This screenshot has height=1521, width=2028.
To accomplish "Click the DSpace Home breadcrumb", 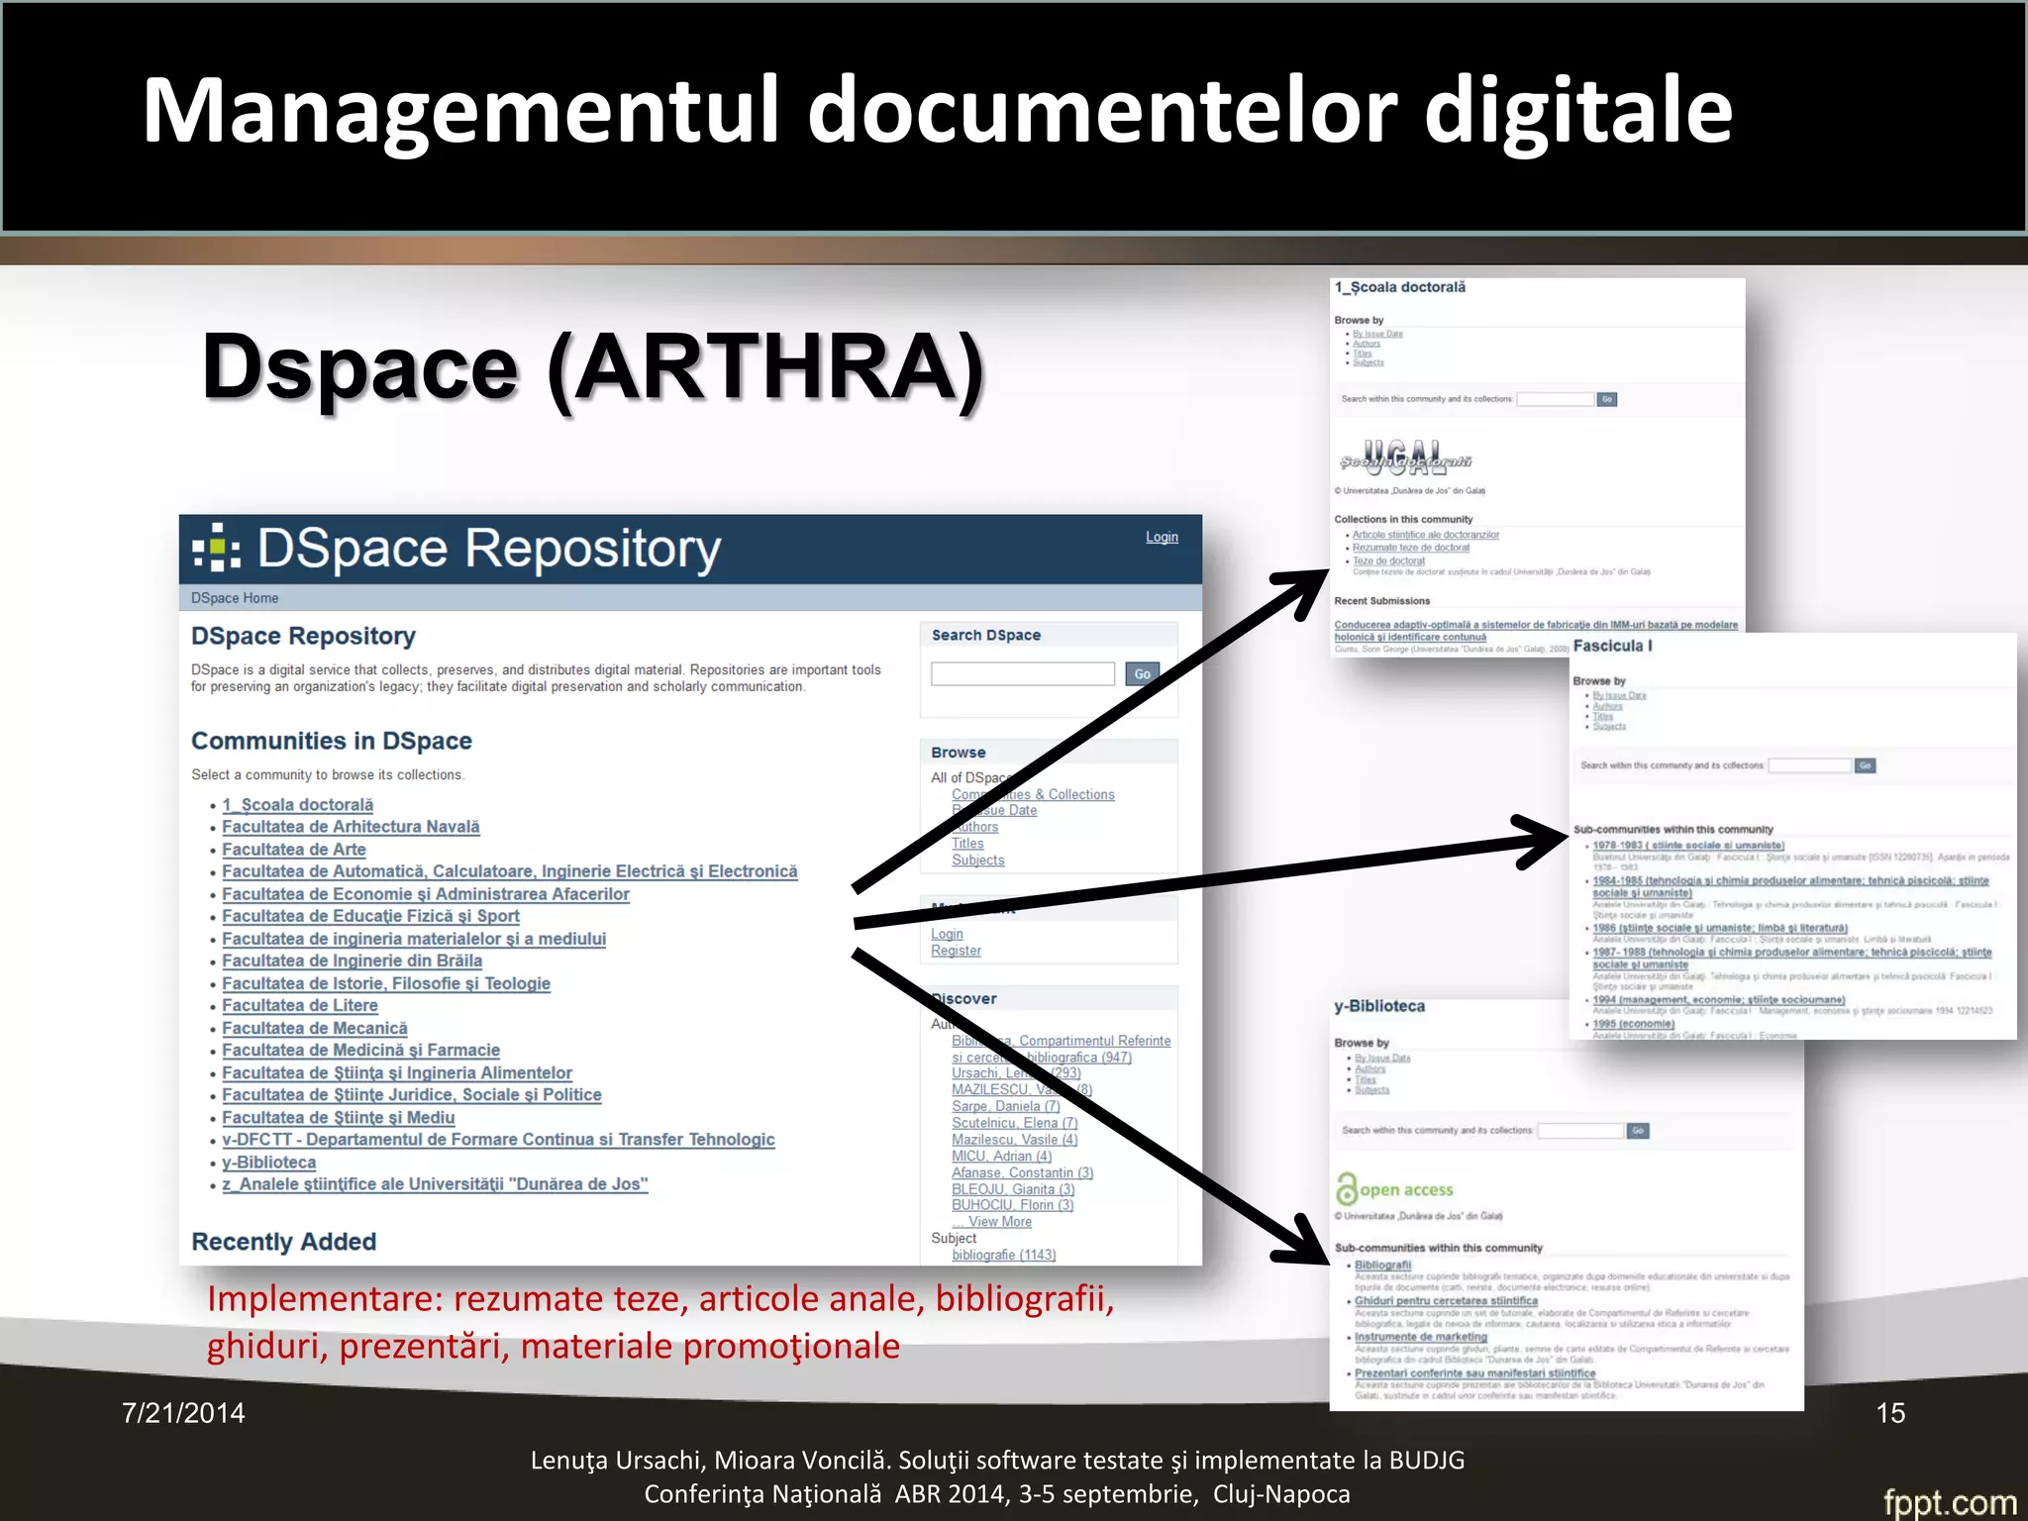I will (235, 598).
